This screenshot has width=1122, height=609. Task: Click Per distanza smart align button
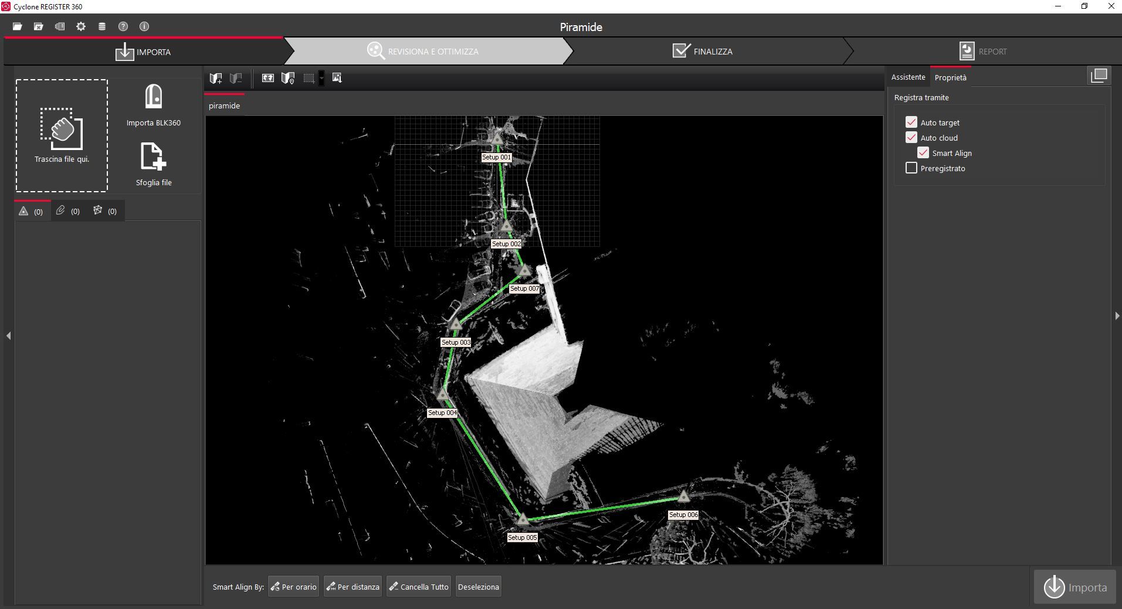pyautogui.click(x=352, y=587)
